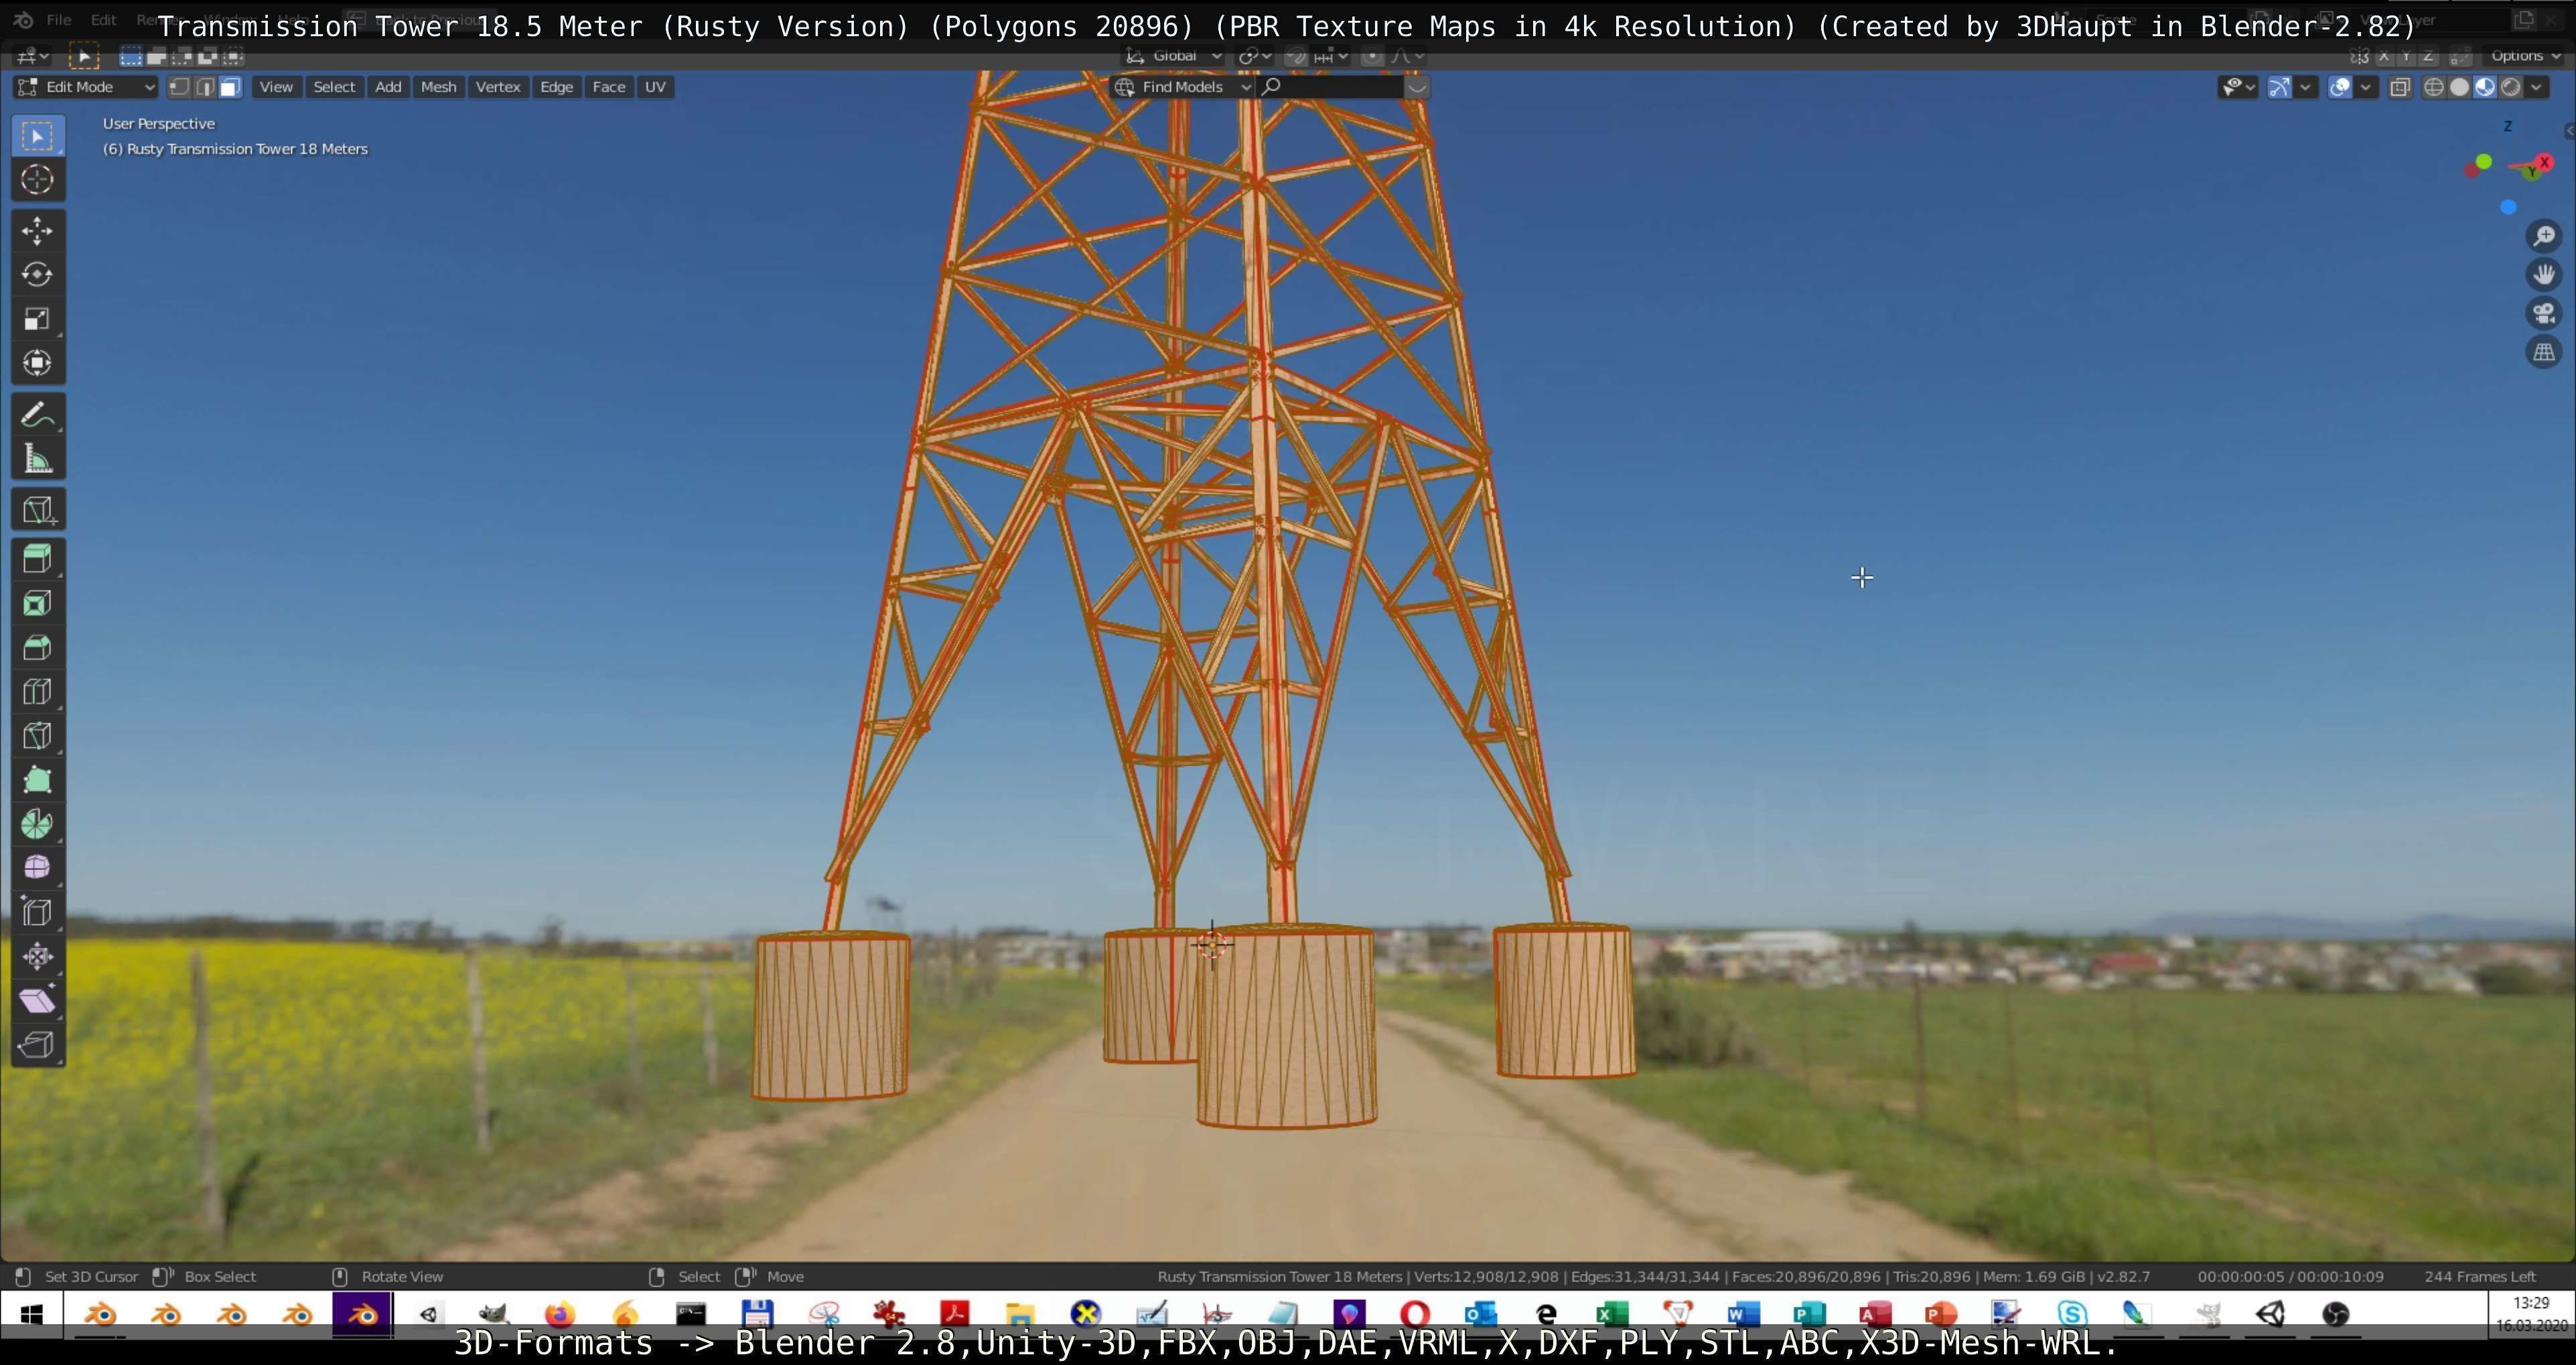Image resolution: width=2576 pixels, height=1365 pixels.
Task: Switch to rendered viewport shading
Action: click(x=2510, y=87)
